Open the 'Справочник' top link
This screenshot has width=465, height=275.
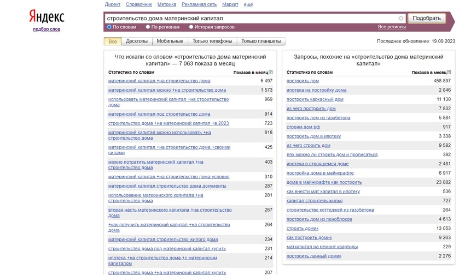[139, 4]
